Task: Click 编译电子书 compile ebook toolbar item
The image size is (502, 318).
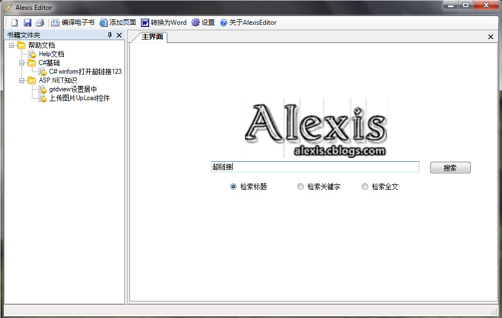Action: point(73,23)
